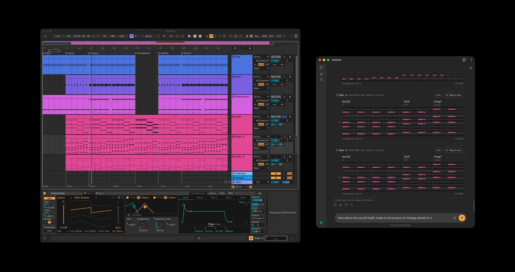Switch to the Osc 1 tab
This screenshot has width=515, height=272.
[x=89, y=193]
